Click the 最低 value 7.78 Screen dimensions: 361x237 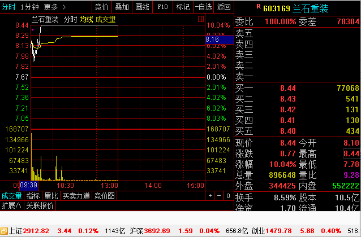351,164
